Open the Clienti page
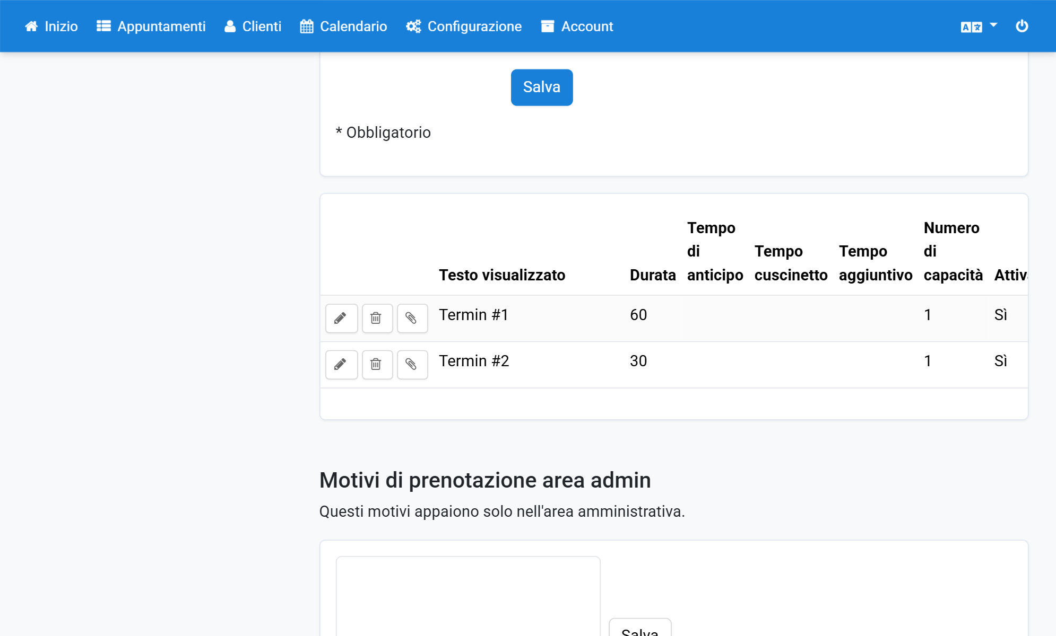1056x636 pixels. [253, 26]
